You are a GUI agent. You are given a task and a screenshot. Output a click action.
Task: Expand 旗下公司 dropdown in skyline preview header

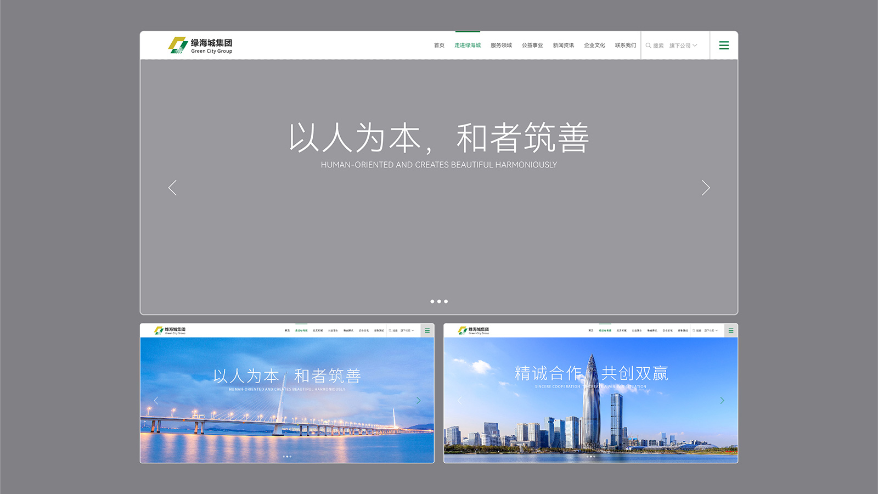pyautogui.click(x=711, y=330)
